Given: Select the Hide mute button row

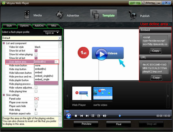Looking at the screenshot, I should [18, 65].
